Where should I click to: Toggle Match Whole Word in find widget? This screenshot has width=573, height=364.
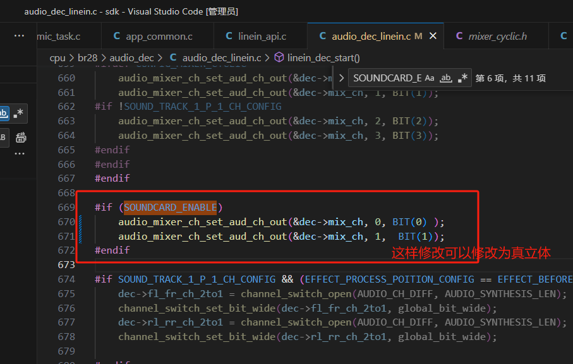(446, 78)
